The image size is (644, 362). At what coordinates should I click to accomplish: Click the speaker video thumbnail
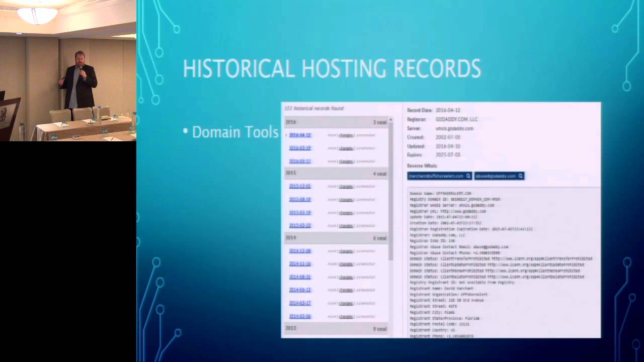pyautogui.click(x=68, y=70)
